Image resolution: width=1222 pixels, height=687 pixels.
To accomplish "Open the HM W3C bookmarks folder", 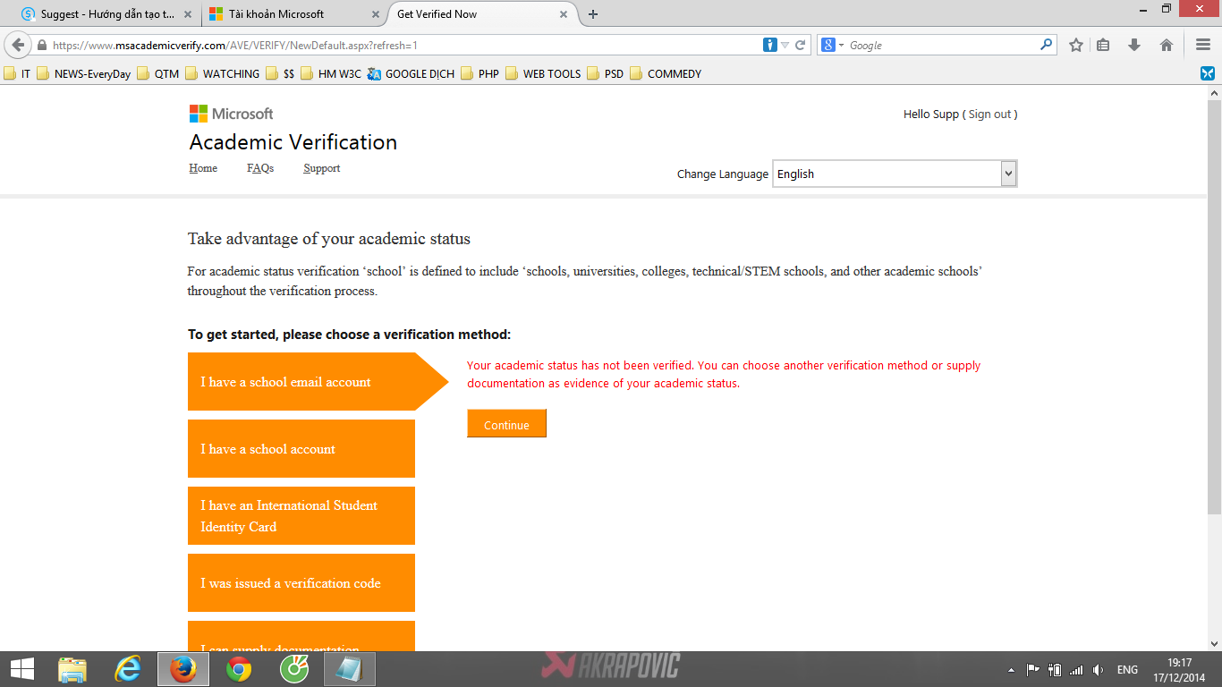I will click(x=331, y=74).
